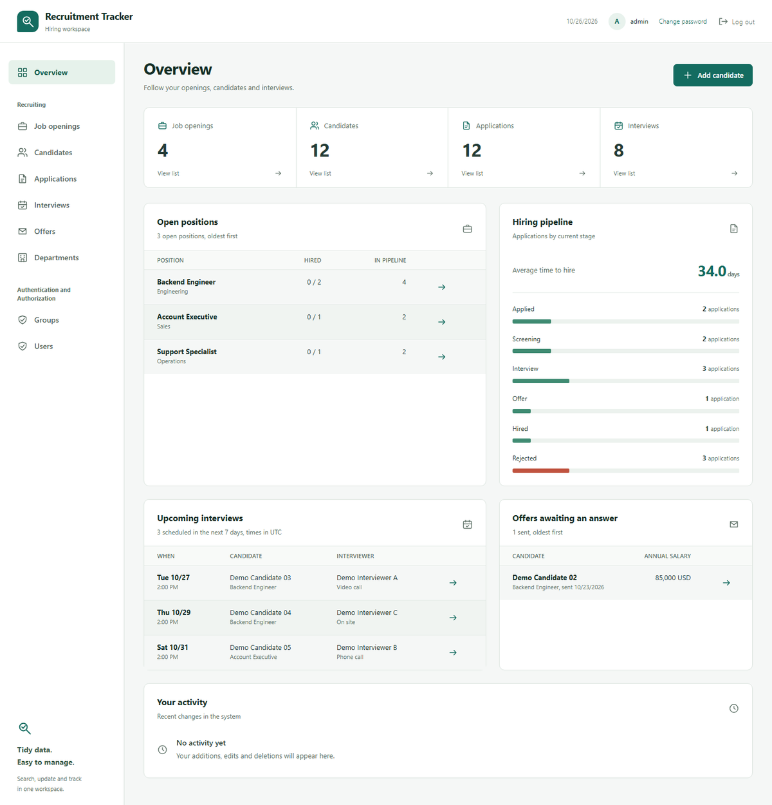This screenshot has height=805, width=772.
Task: Open Users under Authentication and Authorization
Action: 62,346
